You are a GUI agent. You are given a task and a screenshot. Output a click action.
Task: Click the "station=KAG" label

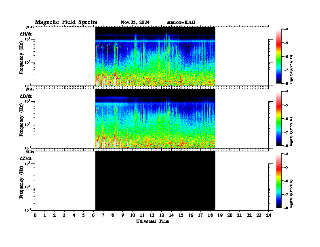pyautogui.click(x=181, y=22)
